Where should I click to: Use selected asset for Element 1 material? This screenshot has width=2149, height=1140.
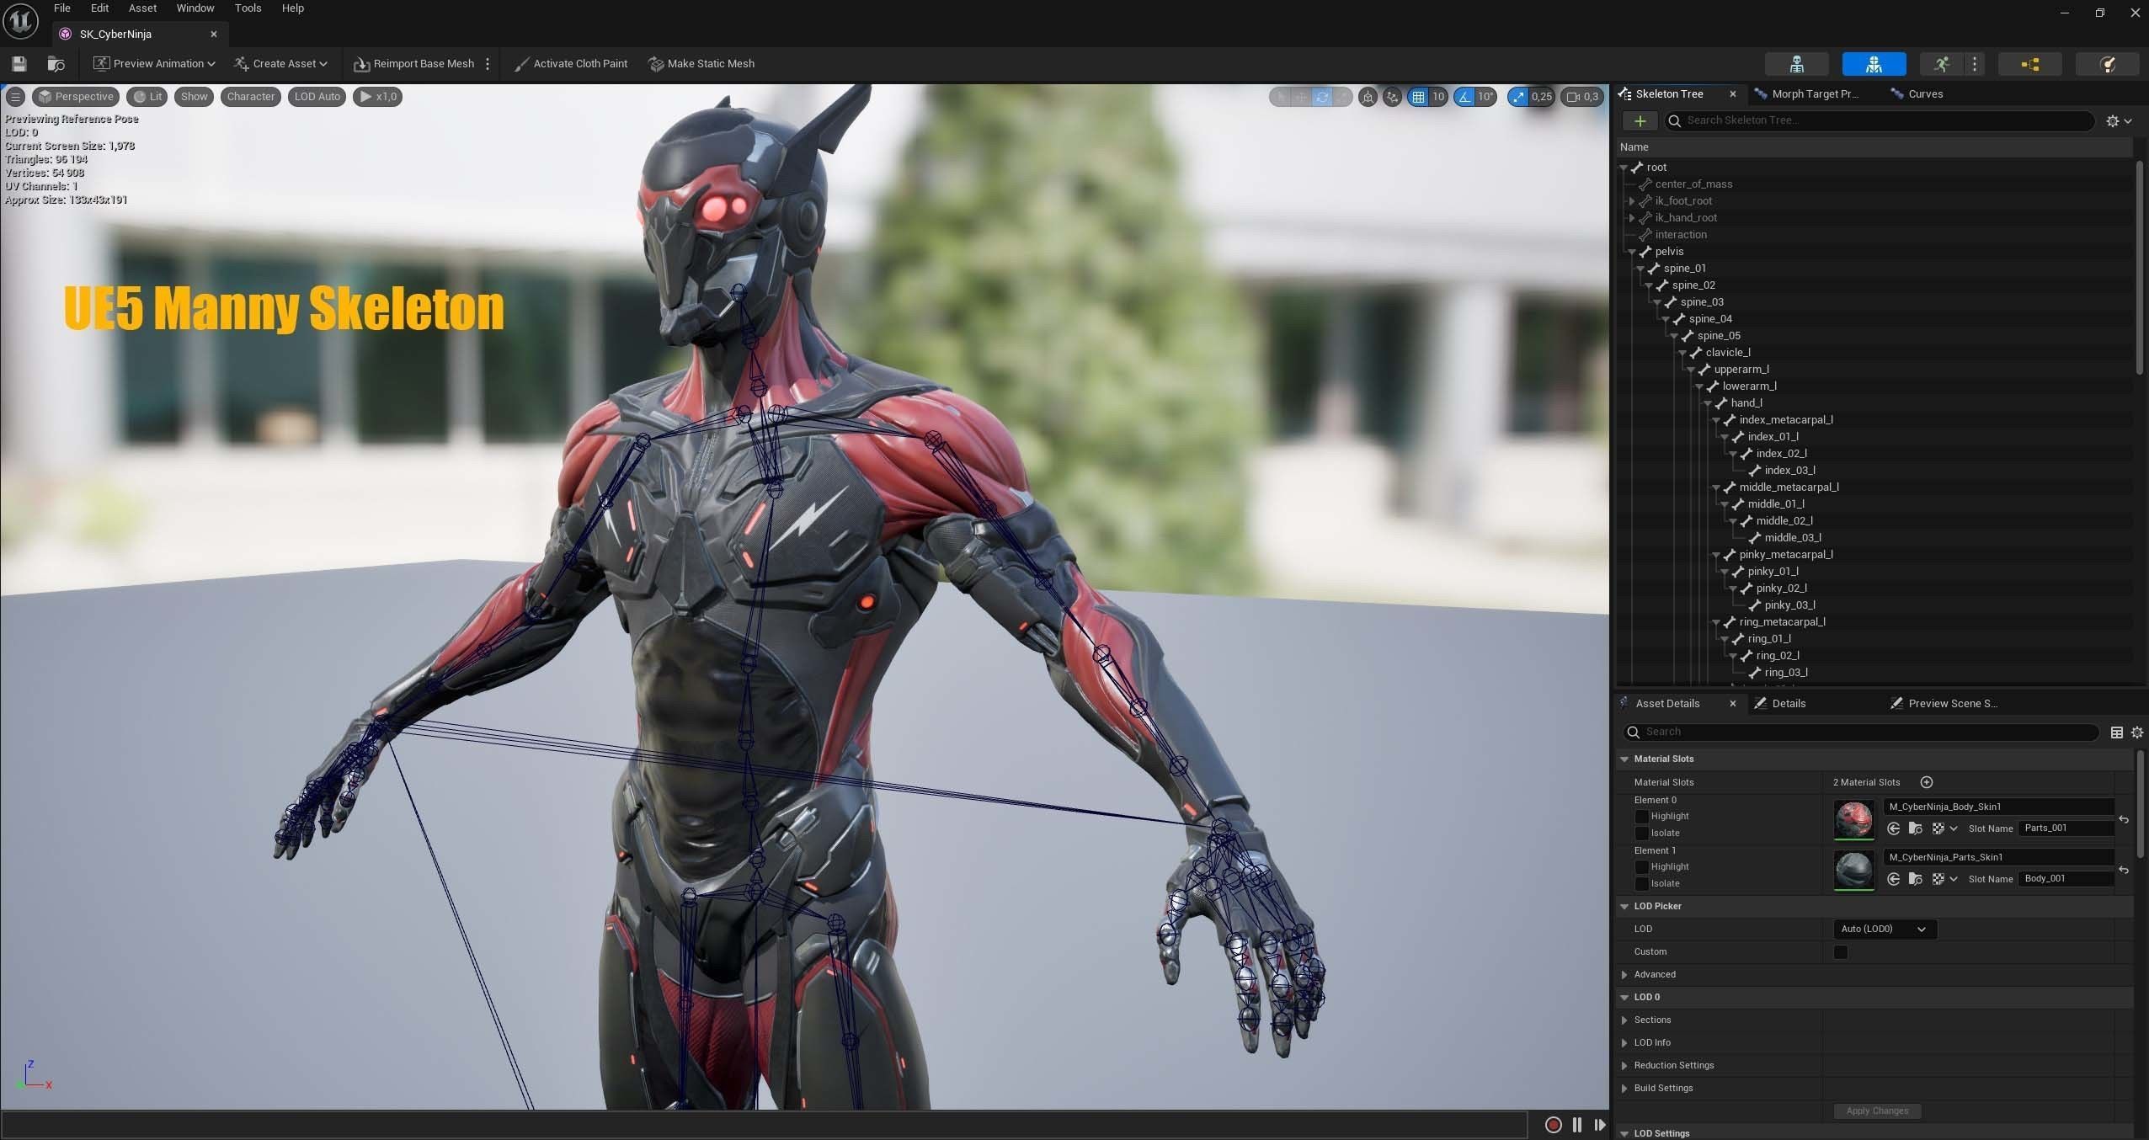1894,879
